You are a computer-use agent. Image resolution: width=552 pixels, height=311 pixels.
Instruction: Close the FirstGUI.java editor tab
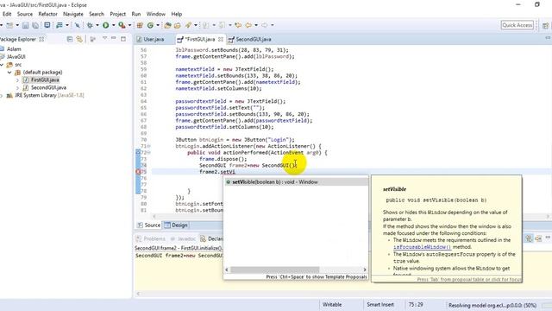(x=221, y=39)
